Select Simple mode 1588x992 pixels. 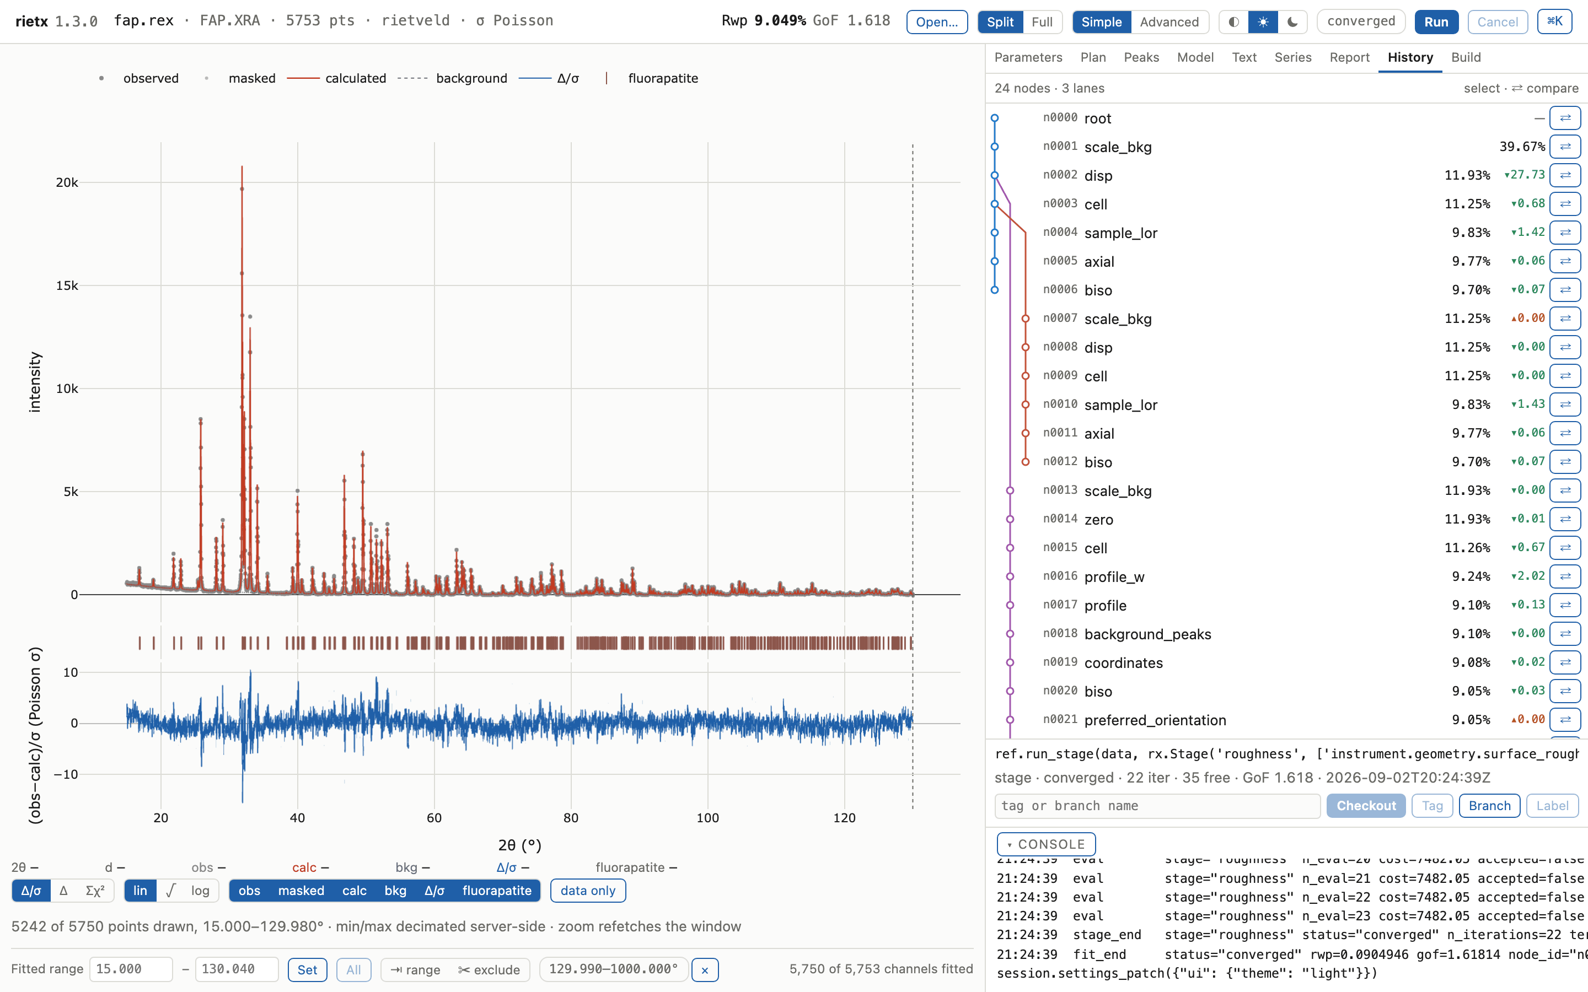1102,21
